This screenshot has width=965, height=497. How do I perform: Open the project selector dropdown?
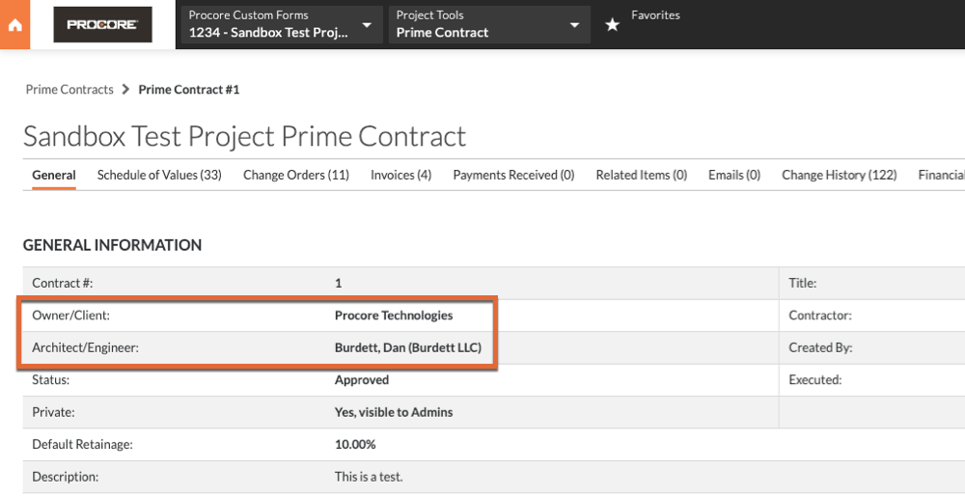[x=283, y=24]
